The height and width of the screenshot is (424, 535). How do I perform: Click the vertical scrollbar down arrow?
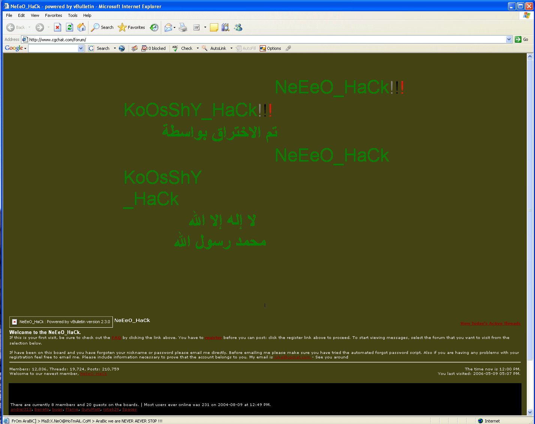coord(530,412)
